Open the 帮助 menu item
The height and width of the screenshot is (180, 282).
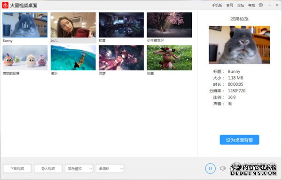(251, 5)
